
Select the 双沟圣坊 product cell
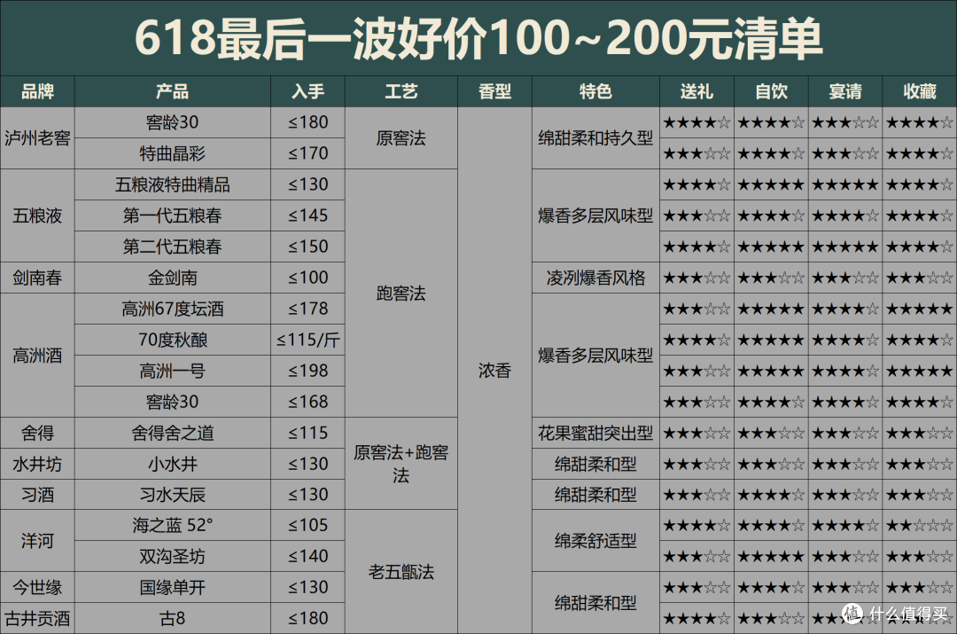tap(173, 557)
